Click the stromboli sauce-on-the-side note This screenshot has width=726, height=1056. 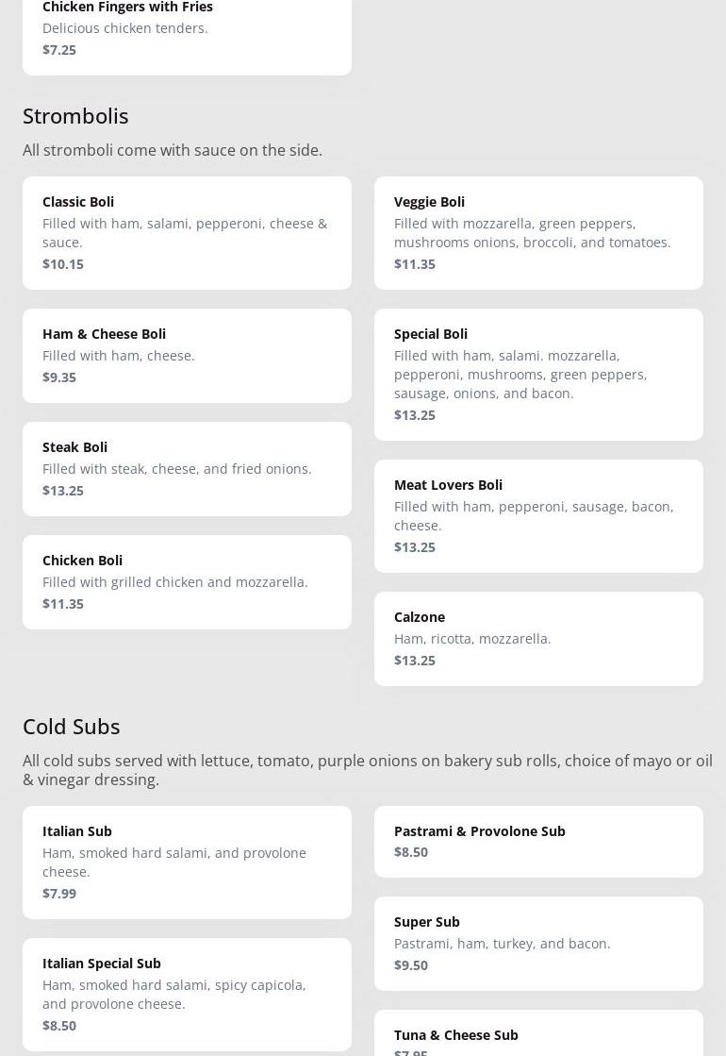point(173,150)
